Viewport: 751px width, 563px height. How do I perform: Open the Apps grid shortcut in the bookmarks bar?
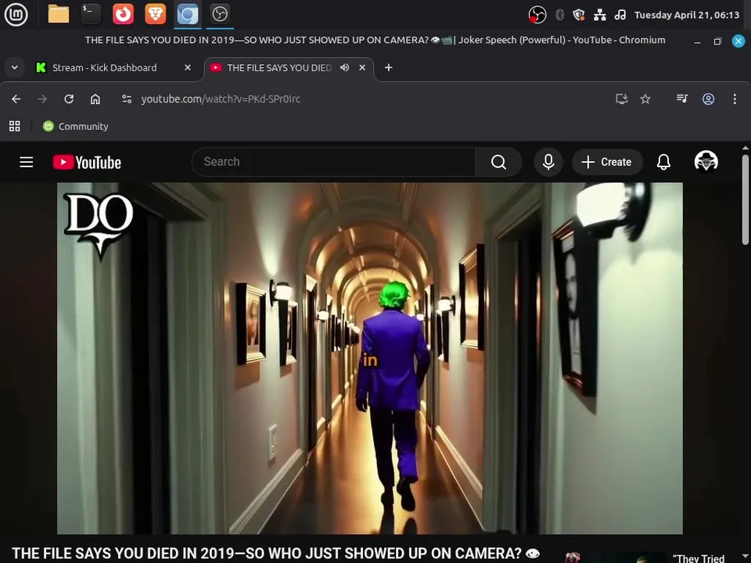(x=15, y=126)
